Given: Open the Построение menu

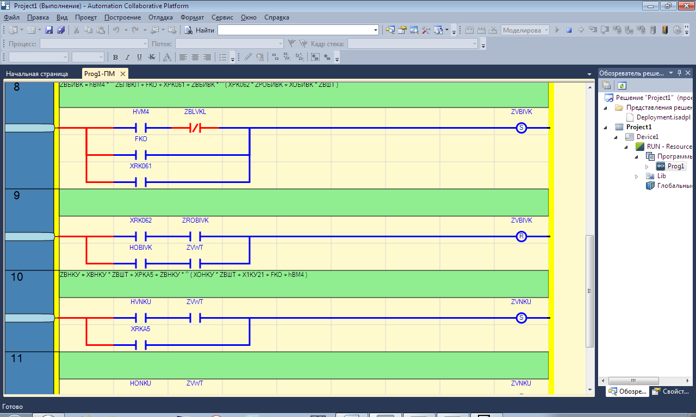Looking at the screenshot, I should [x=123, y=17].
